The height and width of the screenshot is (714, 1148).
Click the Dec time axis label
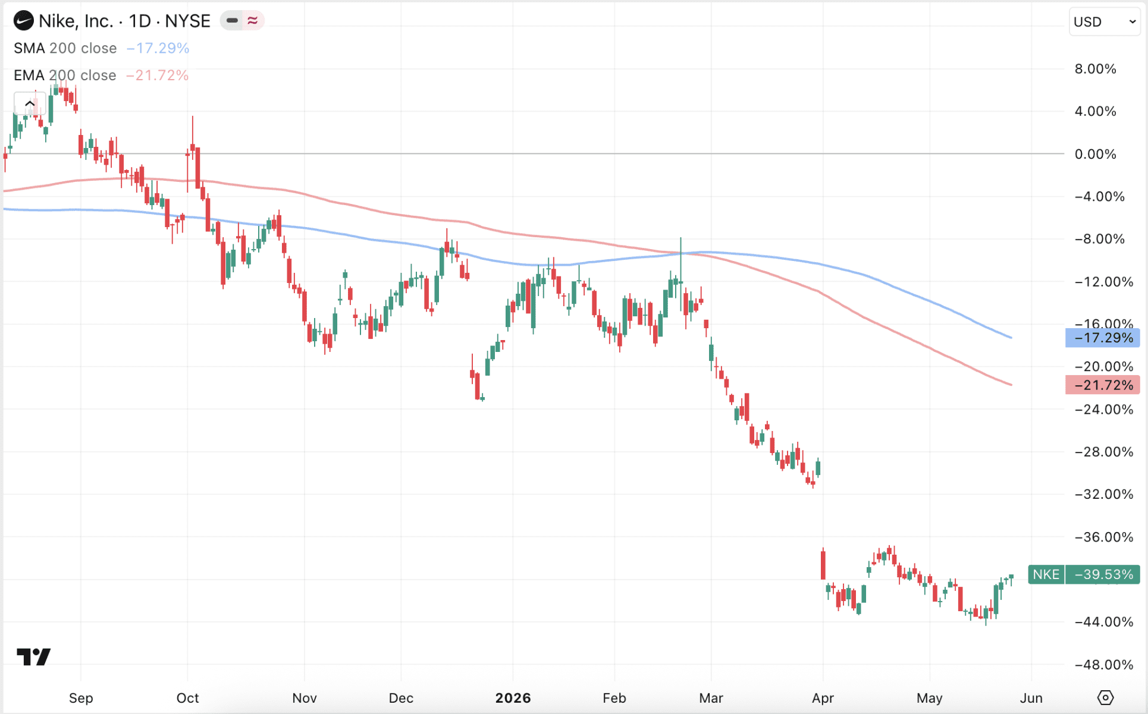pyautogui.click(x=401, y=698)
